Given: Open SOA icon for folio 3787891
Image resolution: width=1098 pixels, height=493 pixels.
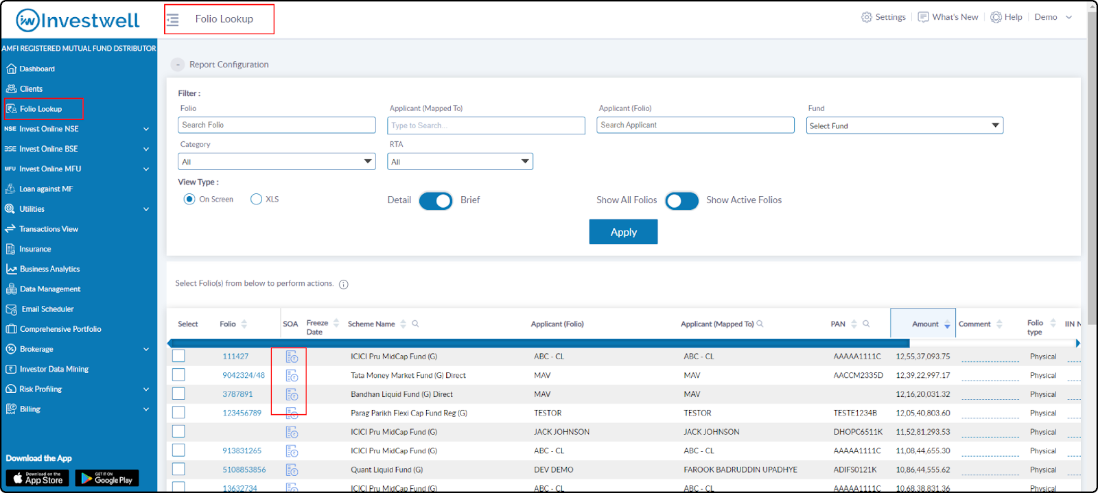Looking at the screenshot, I should click(x=292, y=394).
